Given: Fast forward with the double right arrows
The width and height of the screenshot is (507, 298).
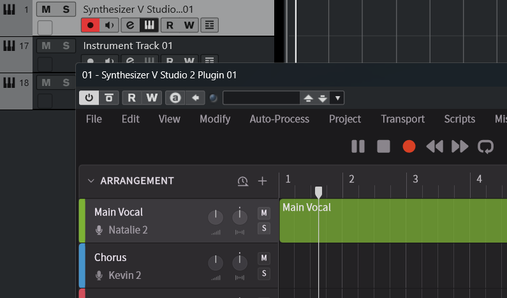Looking at the screenshot, I should click(460, 146).
